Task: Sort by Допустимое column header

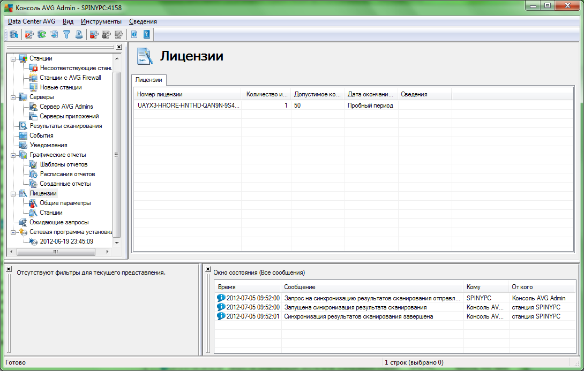Action: 317,94
